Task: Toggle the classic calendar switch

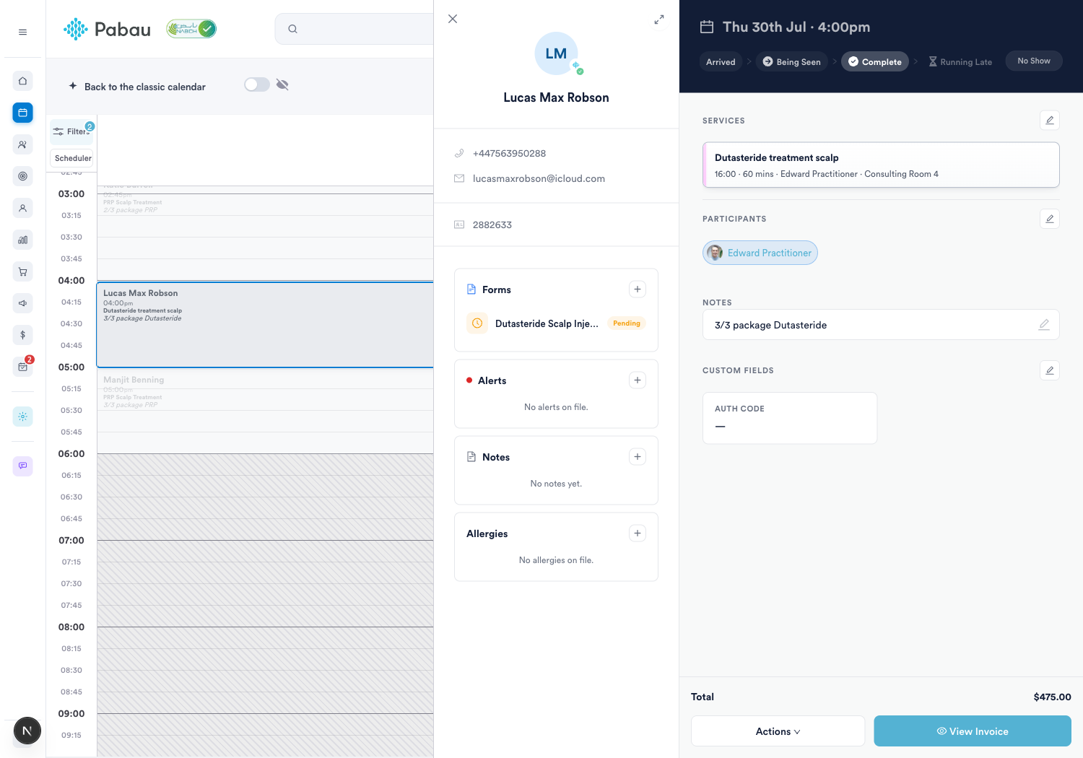Action: pos(256,84)
